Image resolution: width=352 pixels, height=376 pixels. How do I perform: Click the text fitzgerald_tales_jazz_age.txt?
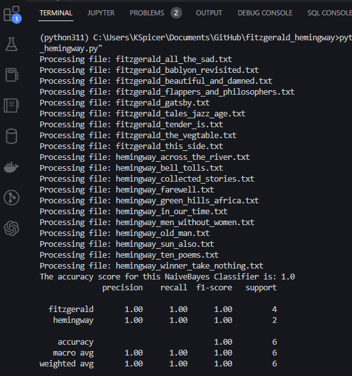(x=181, y=114)
